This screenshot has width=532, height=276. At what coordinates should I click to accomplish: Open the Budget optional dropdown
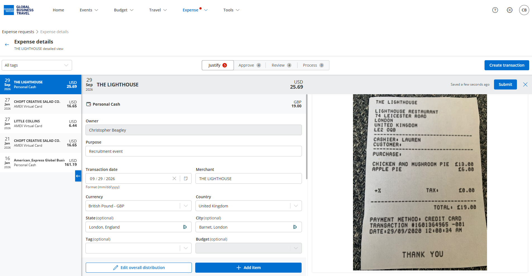point(249,248)
